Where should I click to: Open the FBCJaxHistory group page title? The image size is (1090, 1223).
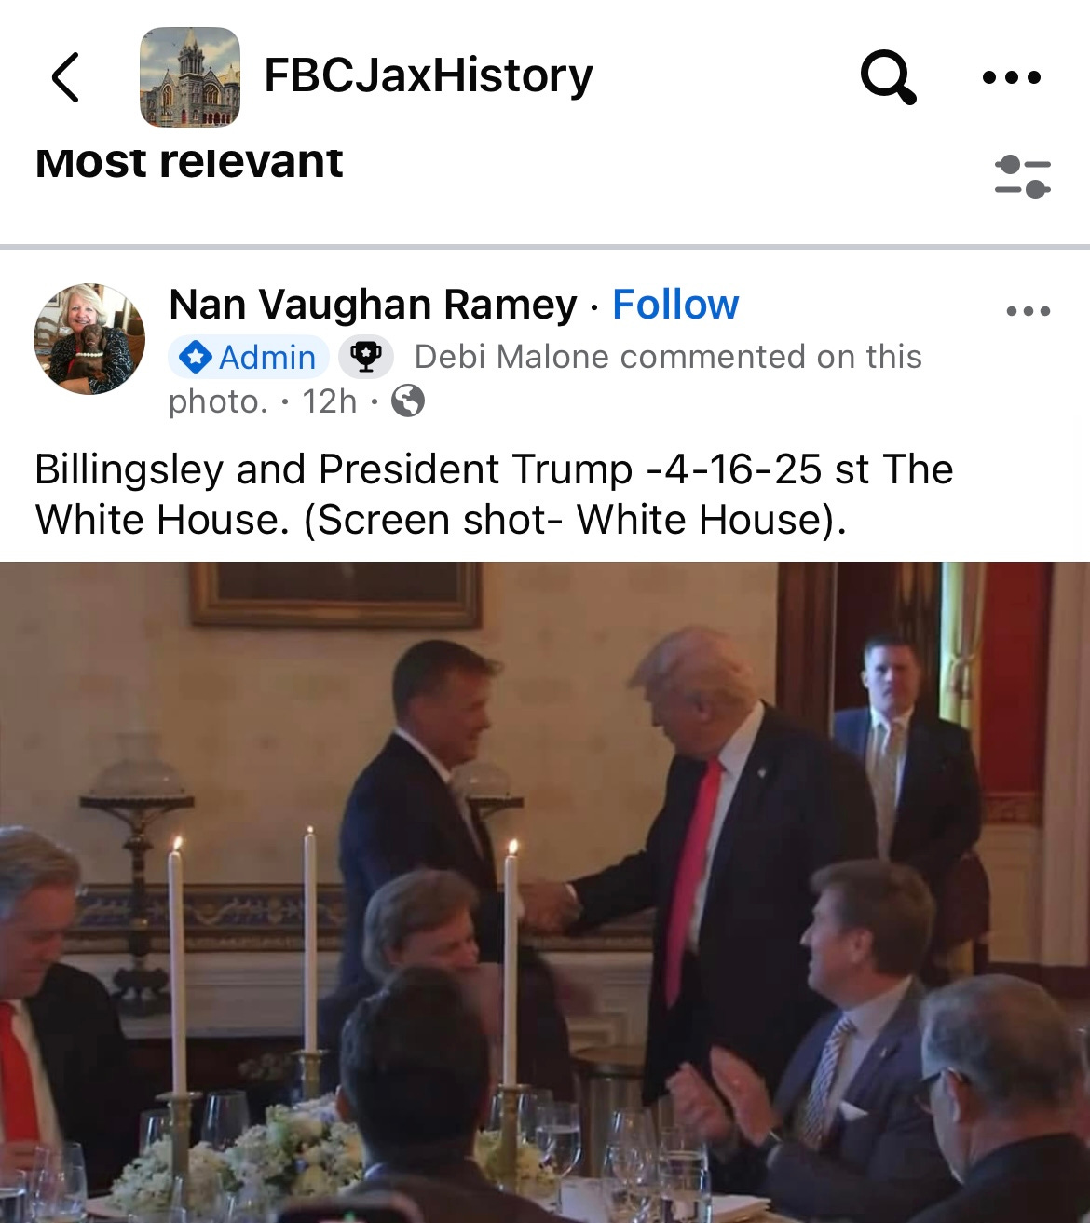coord(429,75)
